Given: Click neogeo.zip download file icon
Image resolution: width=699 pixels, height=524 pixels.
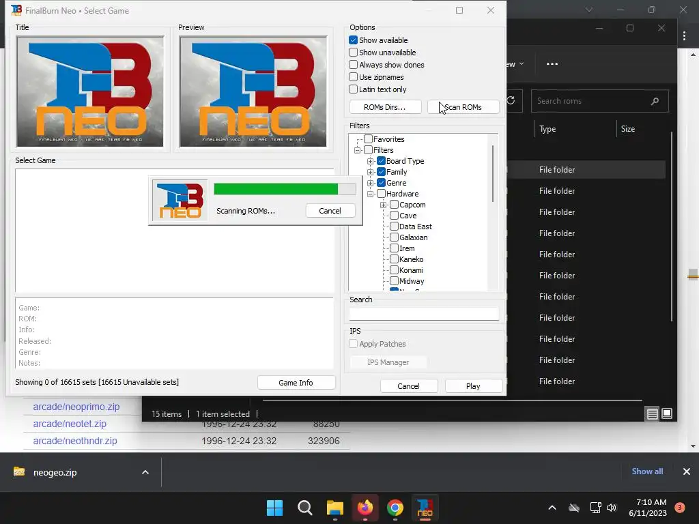Looking at the screenshot, I should pos(18,471).
